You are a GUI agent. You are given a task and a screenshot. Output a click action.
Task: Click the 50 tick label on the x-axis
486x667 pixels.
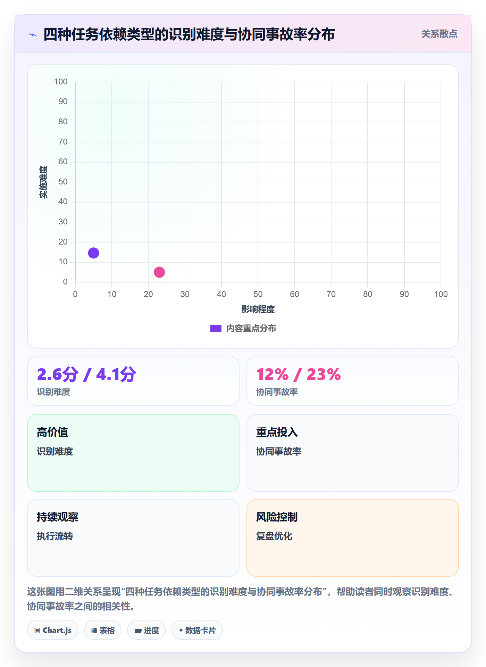click(x=258, y=294)
